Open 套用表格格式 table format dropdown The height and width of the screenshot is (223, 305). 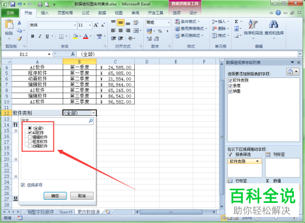(x=191, y=29)
